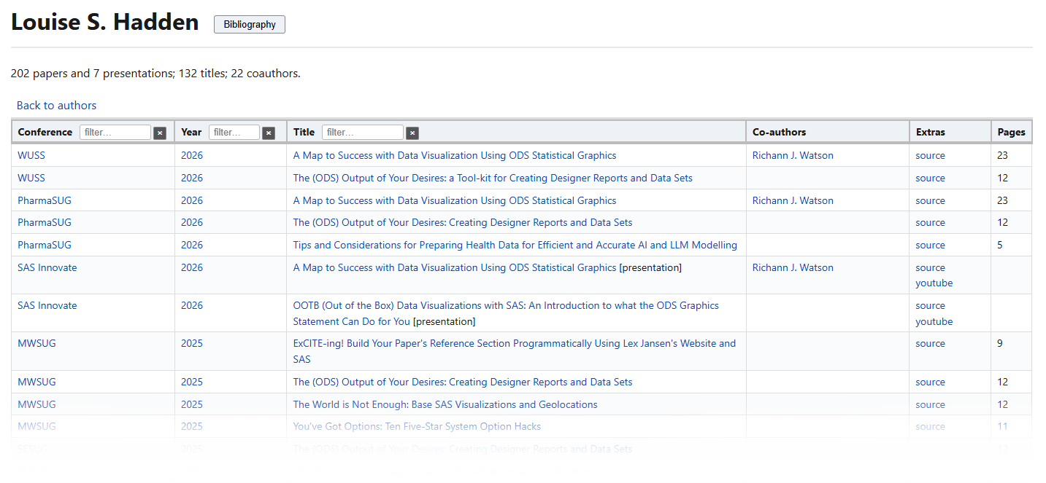Open WUSS paper A Map to Success with Data Visualization
The height and width of the screenshot is (483, 1046).
pyautogui.click(x=455, y=155)
